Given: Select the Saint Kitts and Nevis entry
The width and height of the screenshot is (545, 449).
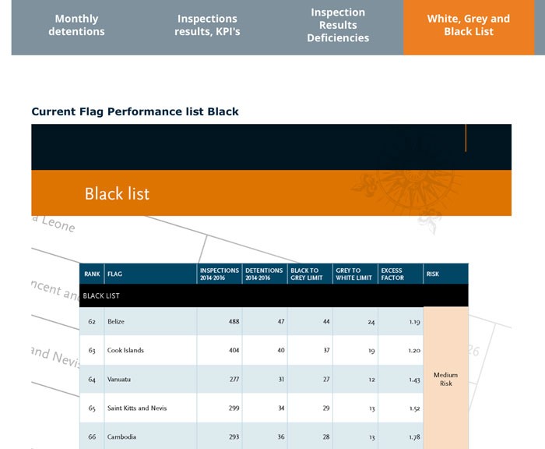Looking at the screenshot, I should pos(137,408).
